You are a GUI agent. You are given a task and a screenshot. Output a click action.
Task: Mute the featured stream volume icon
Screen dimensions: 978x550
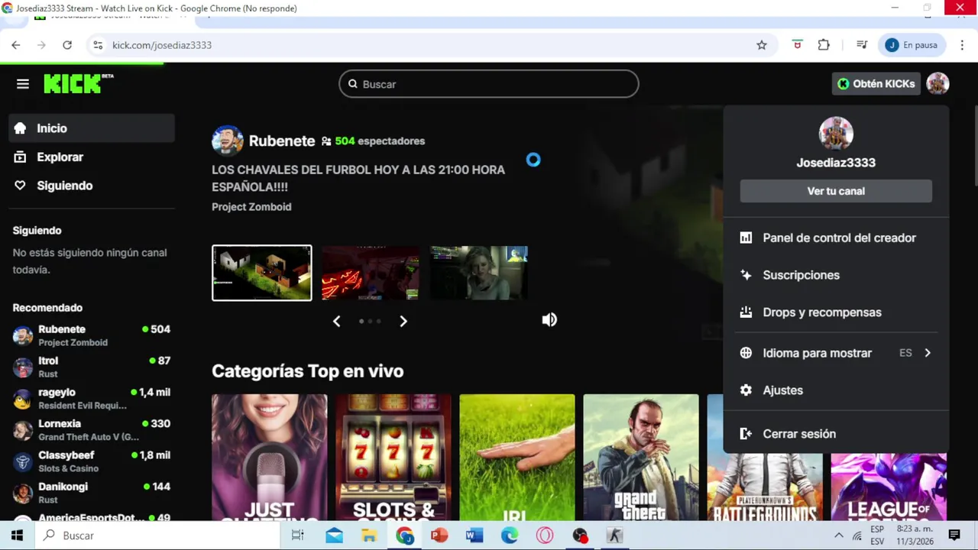tap(549, 320)
